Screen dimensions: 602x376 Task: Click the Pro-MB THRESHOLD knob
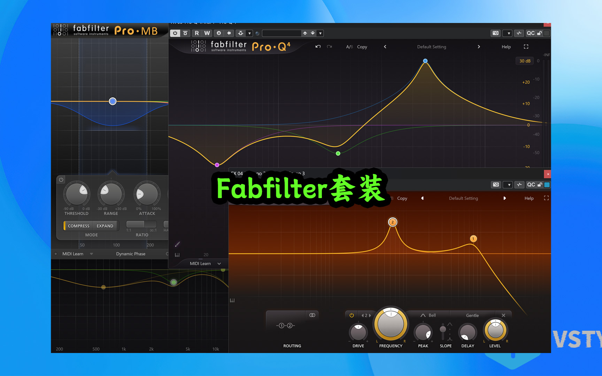coord(77,194)
